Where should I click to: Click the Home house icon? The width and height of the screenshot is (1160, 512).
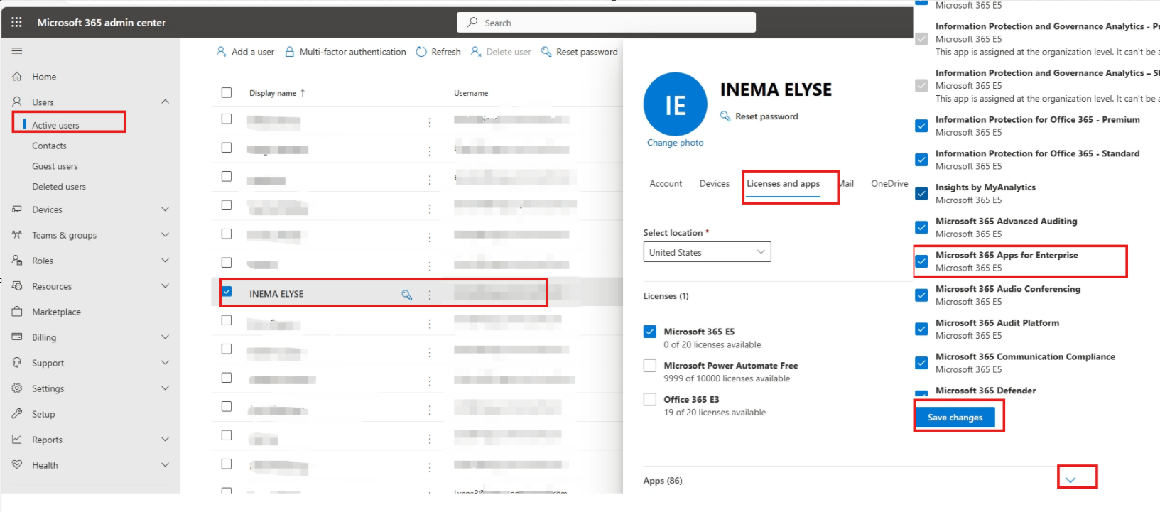pyautogui.click(x=17, y=77)
